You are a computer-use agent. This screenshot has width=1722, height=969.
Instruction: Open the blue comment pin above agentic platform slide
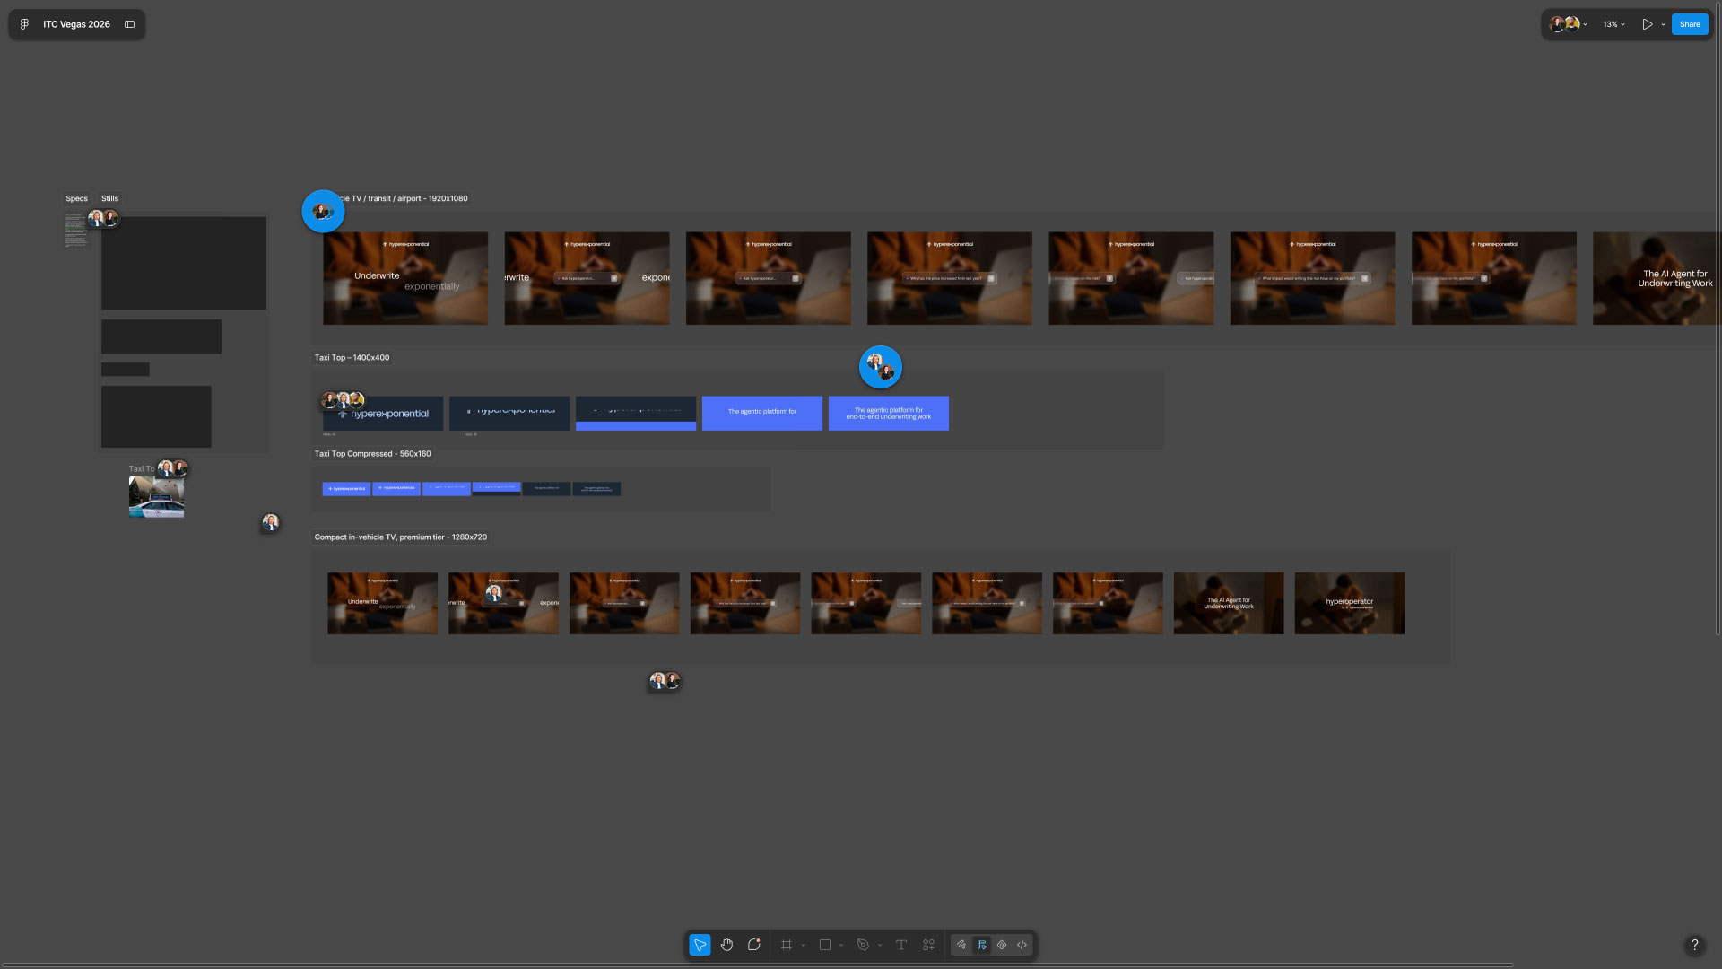click(x=881, y=367)
